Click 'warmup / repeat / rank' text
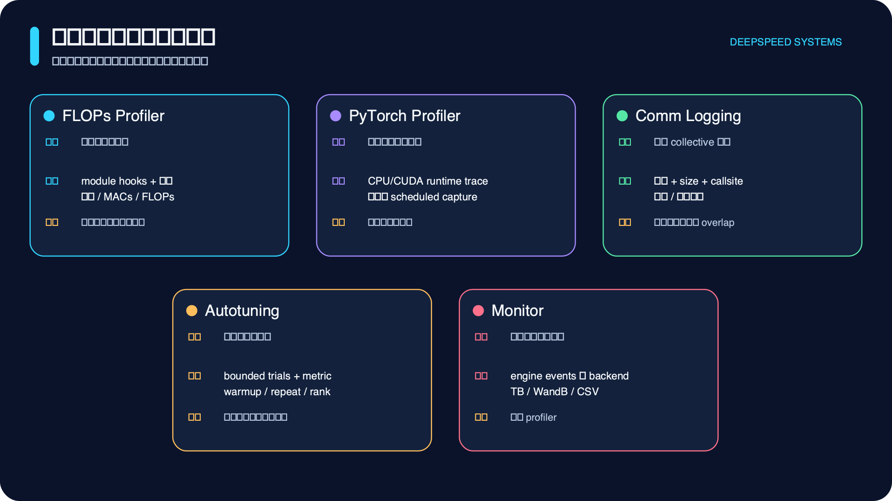 [277, 392]
